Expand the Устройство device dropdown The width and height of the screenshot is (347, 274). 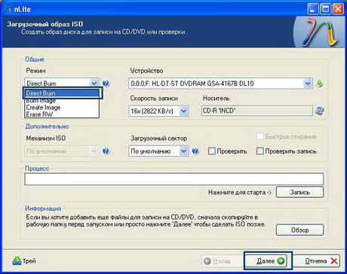tap(308, 83)
